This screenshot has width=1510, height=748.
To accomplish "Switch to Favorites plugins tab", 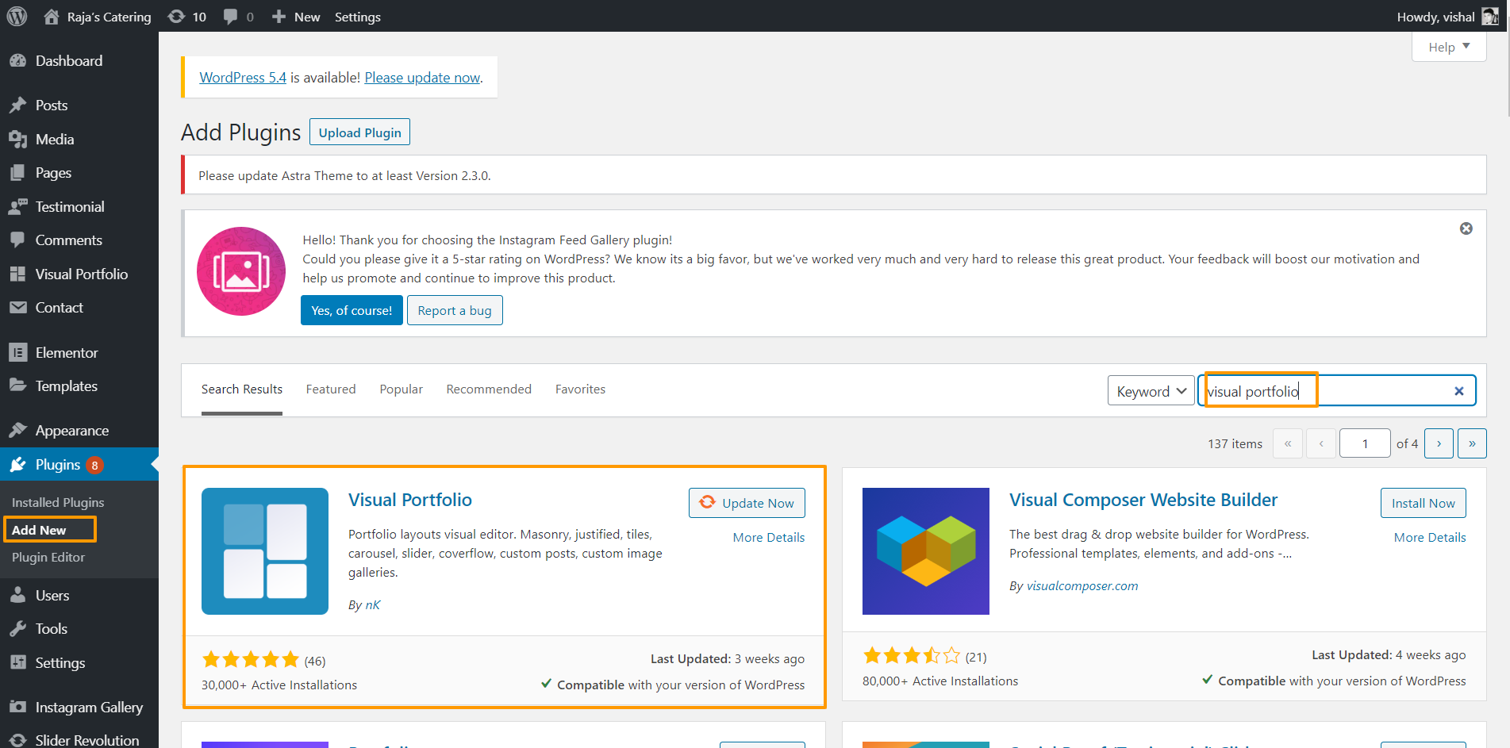I will tap(580, 389).
